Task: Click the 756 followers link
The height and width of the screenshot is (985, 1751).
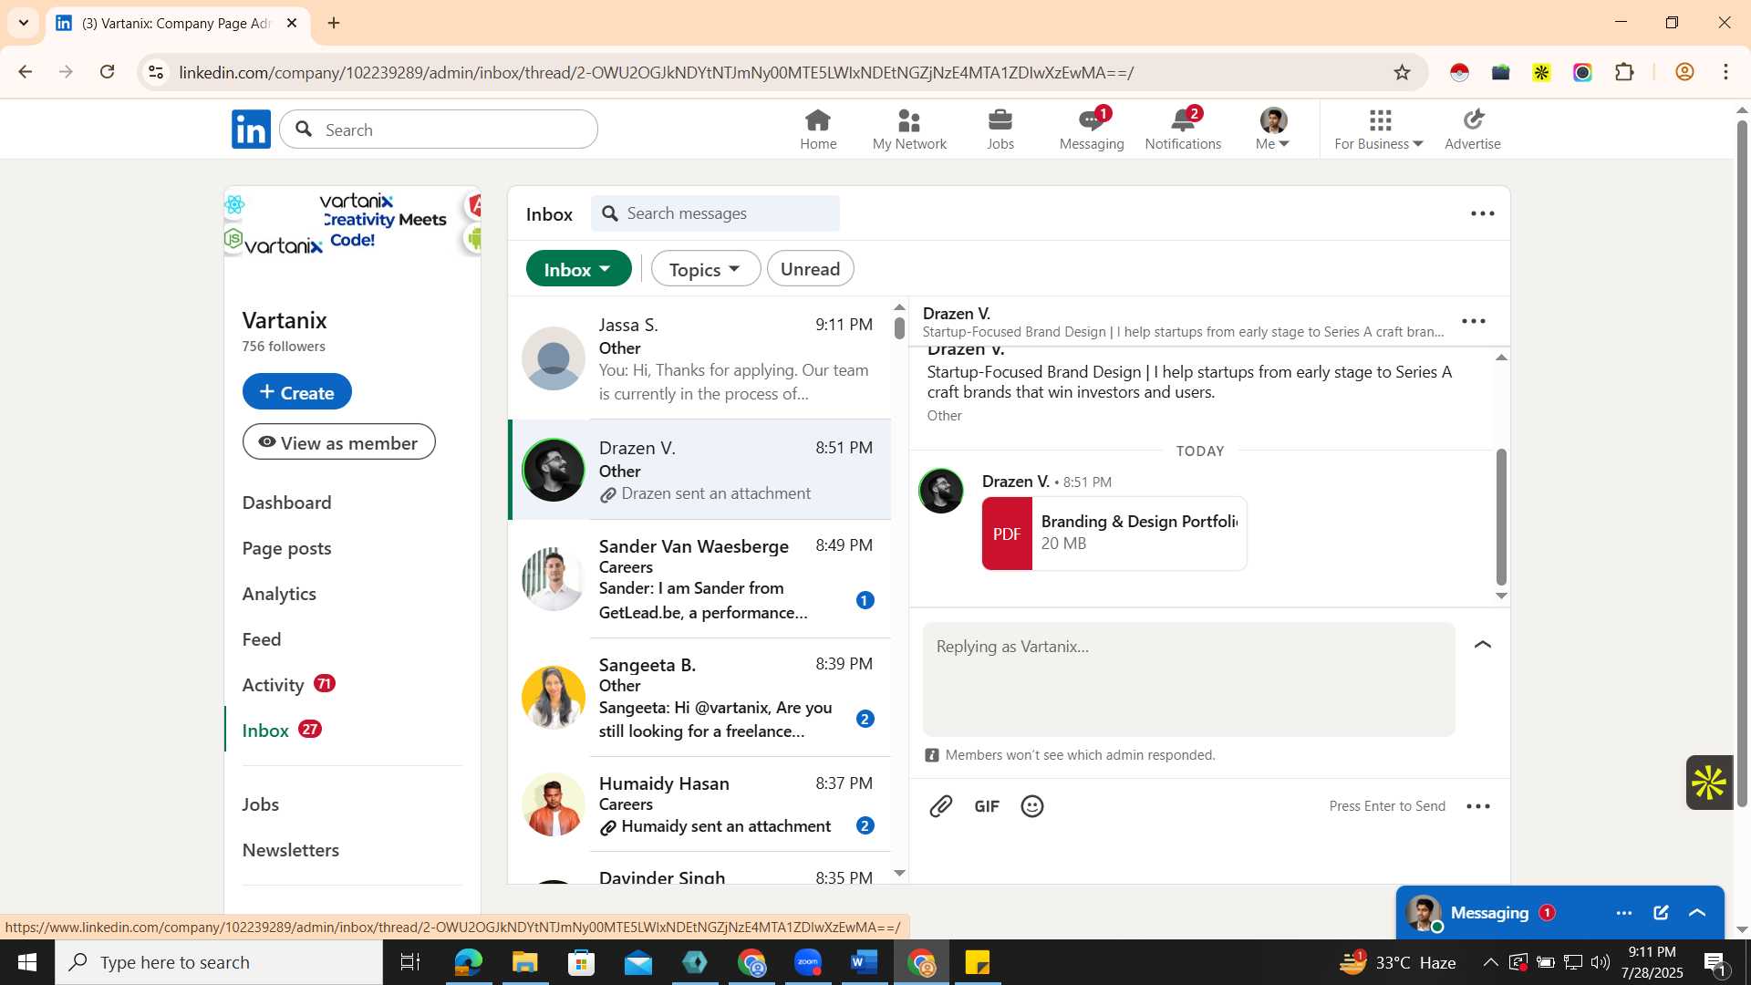Action: [284, 347]
